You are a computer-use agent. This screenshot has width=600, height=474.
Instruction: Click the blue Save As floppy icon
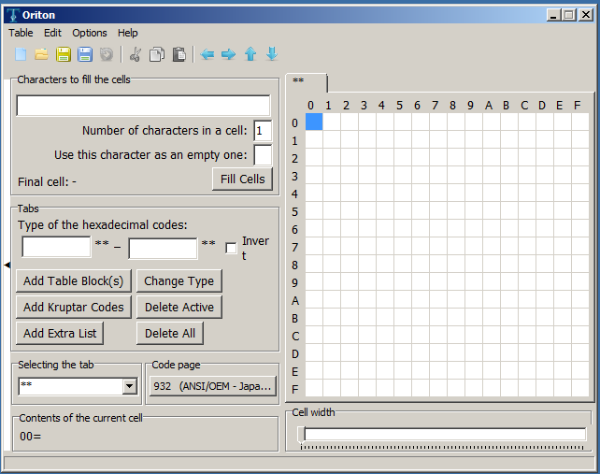85,54
